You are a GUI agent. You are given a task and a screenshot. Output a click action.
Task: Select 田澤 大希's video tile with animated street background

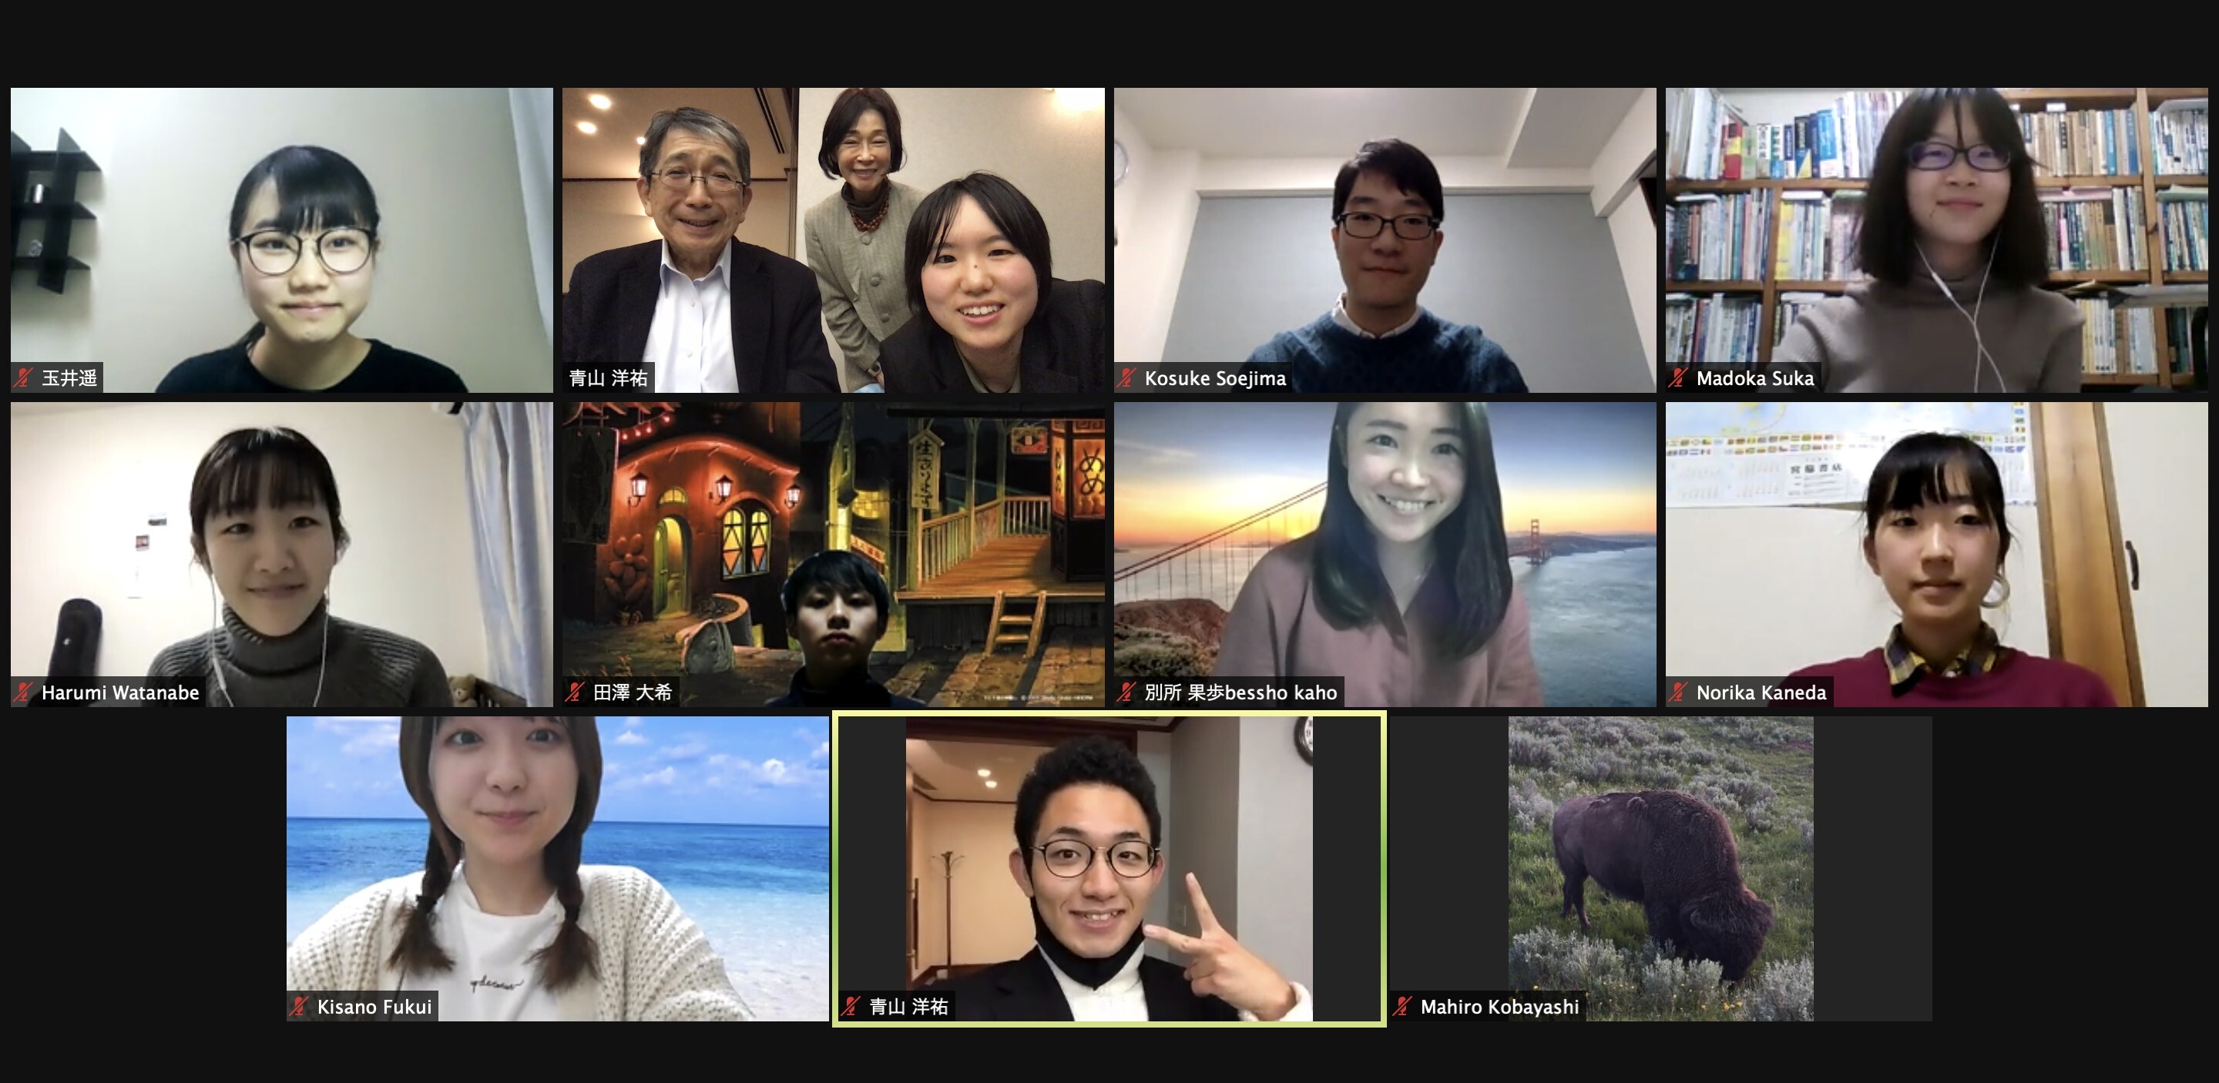point(833,555)
